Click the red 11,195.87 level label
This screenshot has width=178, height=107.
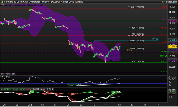[163, 28]
